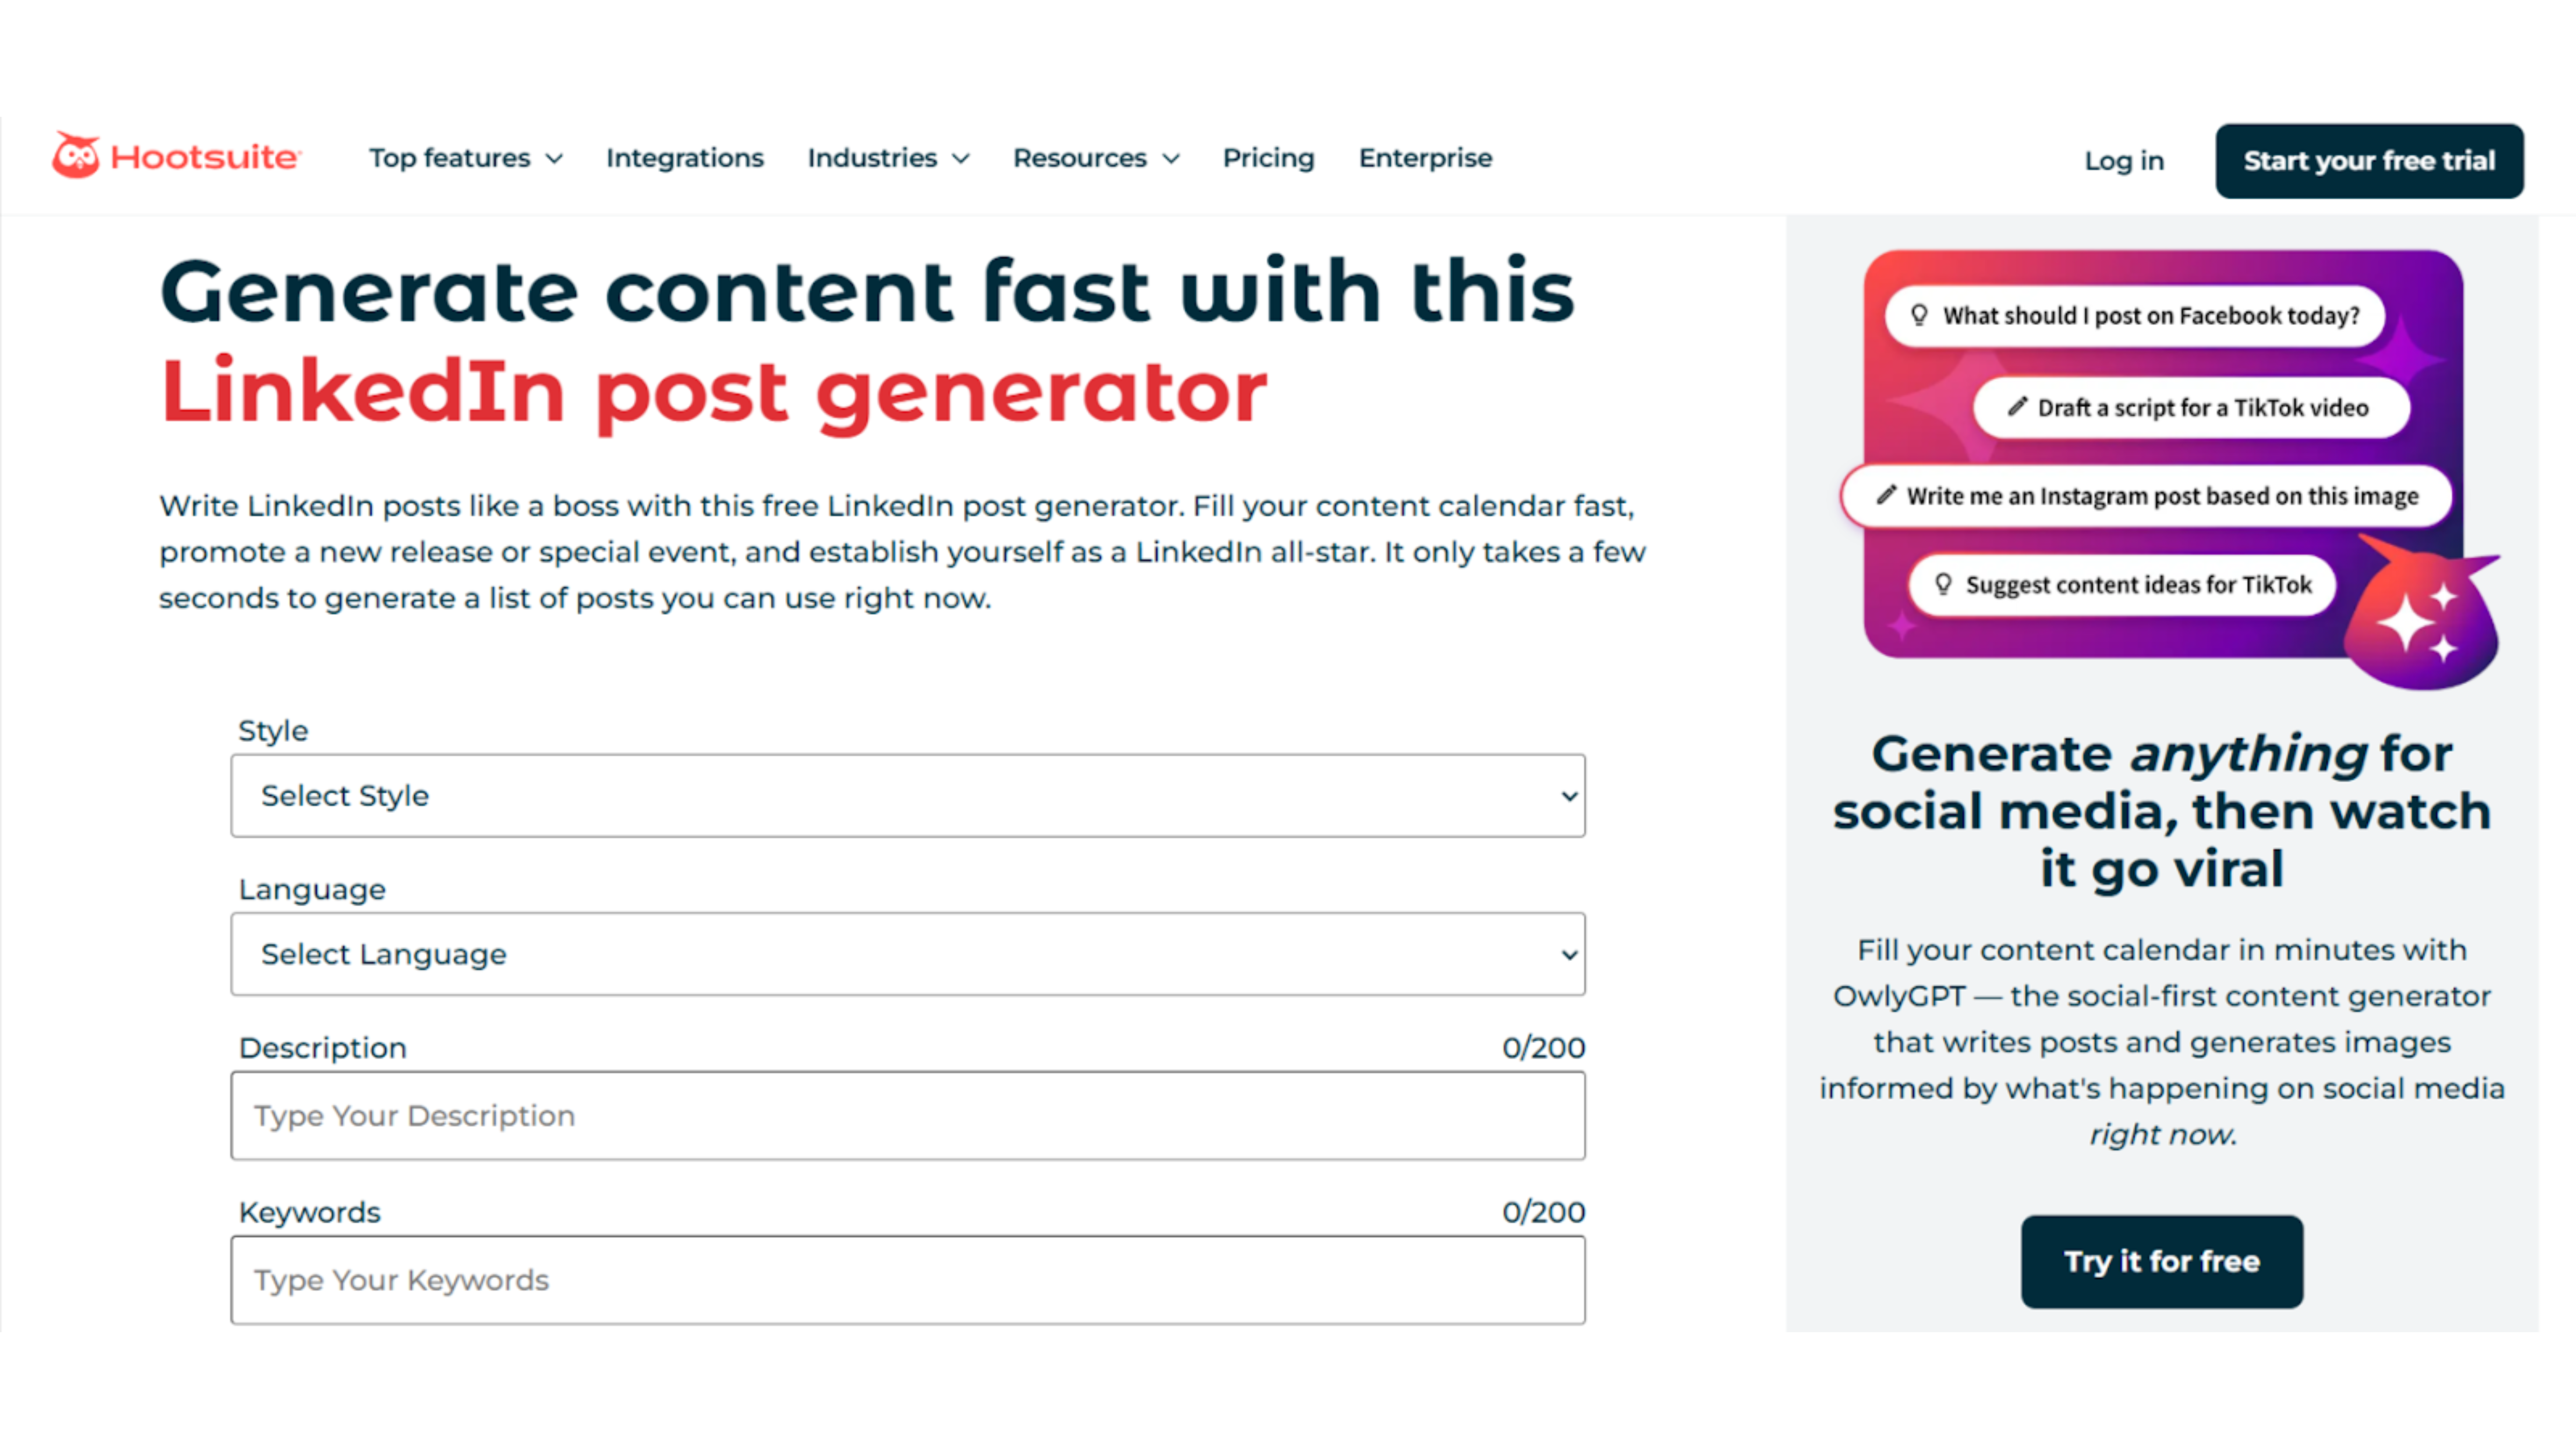Select the Integrations nav item
The image size is (2576, 1449).
(684, 158)
